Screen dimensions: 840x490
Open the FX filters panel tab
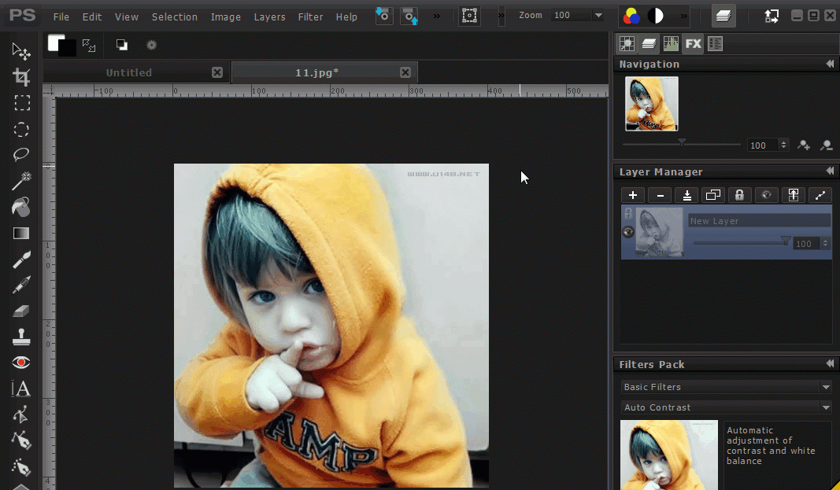(x=693, y=44)
